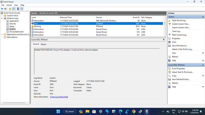The height and width of the screenshot is (115, 205).
Task: Select Subscriptions in tree
Action: (12, 37)
